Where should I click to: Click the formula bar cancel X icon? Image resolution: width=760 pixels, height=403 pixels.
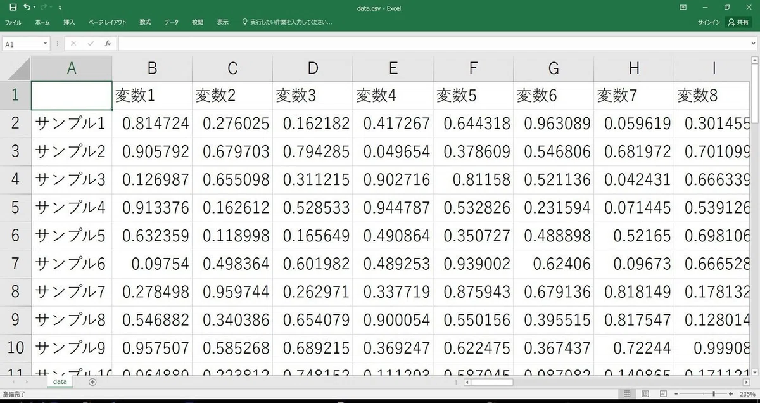tap(73, 44)
